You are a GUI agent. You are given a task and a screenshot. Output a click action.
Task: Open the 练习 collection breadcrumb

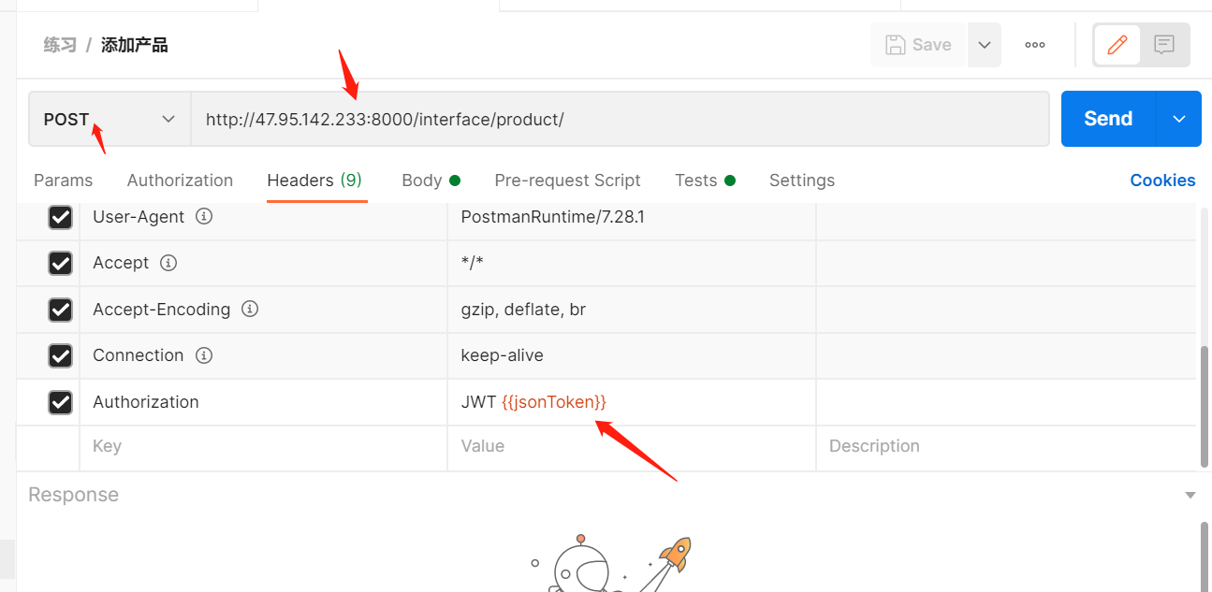coord(60,45)
